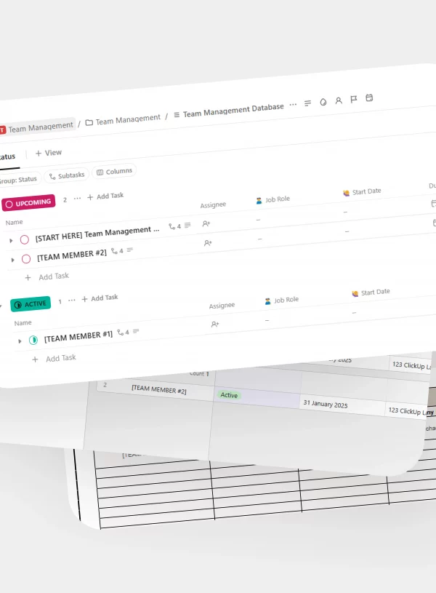
Task: Open the Columns settings
Action: pyautogui.click(x=115, y=172)
